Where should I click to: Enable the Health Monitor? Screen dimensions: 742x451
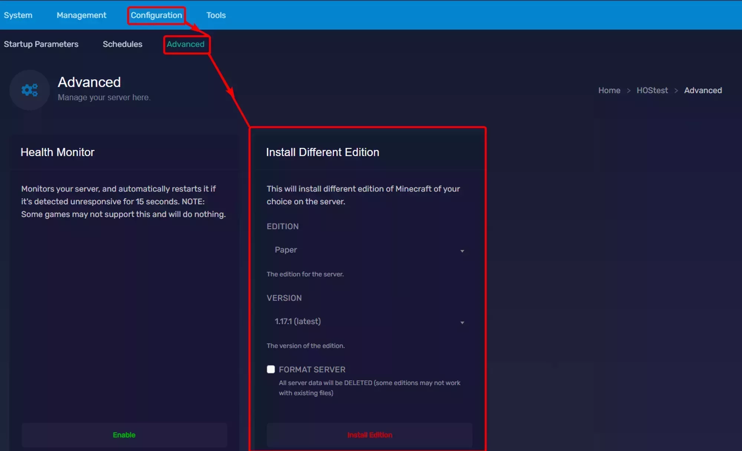[124, 435]
